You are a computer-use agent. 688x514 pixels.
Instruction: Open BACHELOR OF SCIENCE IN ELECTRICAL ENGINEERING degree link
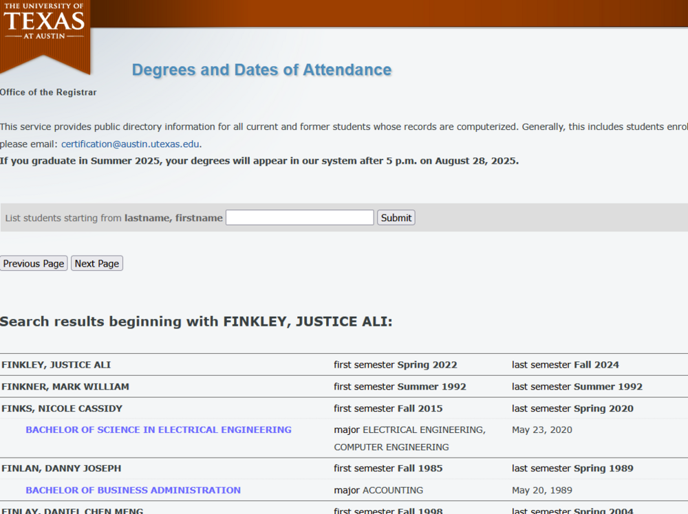158,429
